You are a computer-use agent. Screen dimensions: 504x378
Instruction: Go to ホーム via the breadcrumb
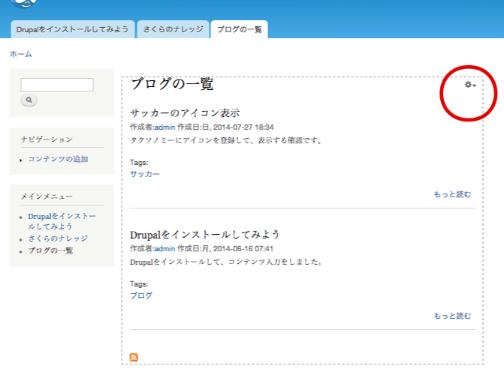tap(20, 54)
